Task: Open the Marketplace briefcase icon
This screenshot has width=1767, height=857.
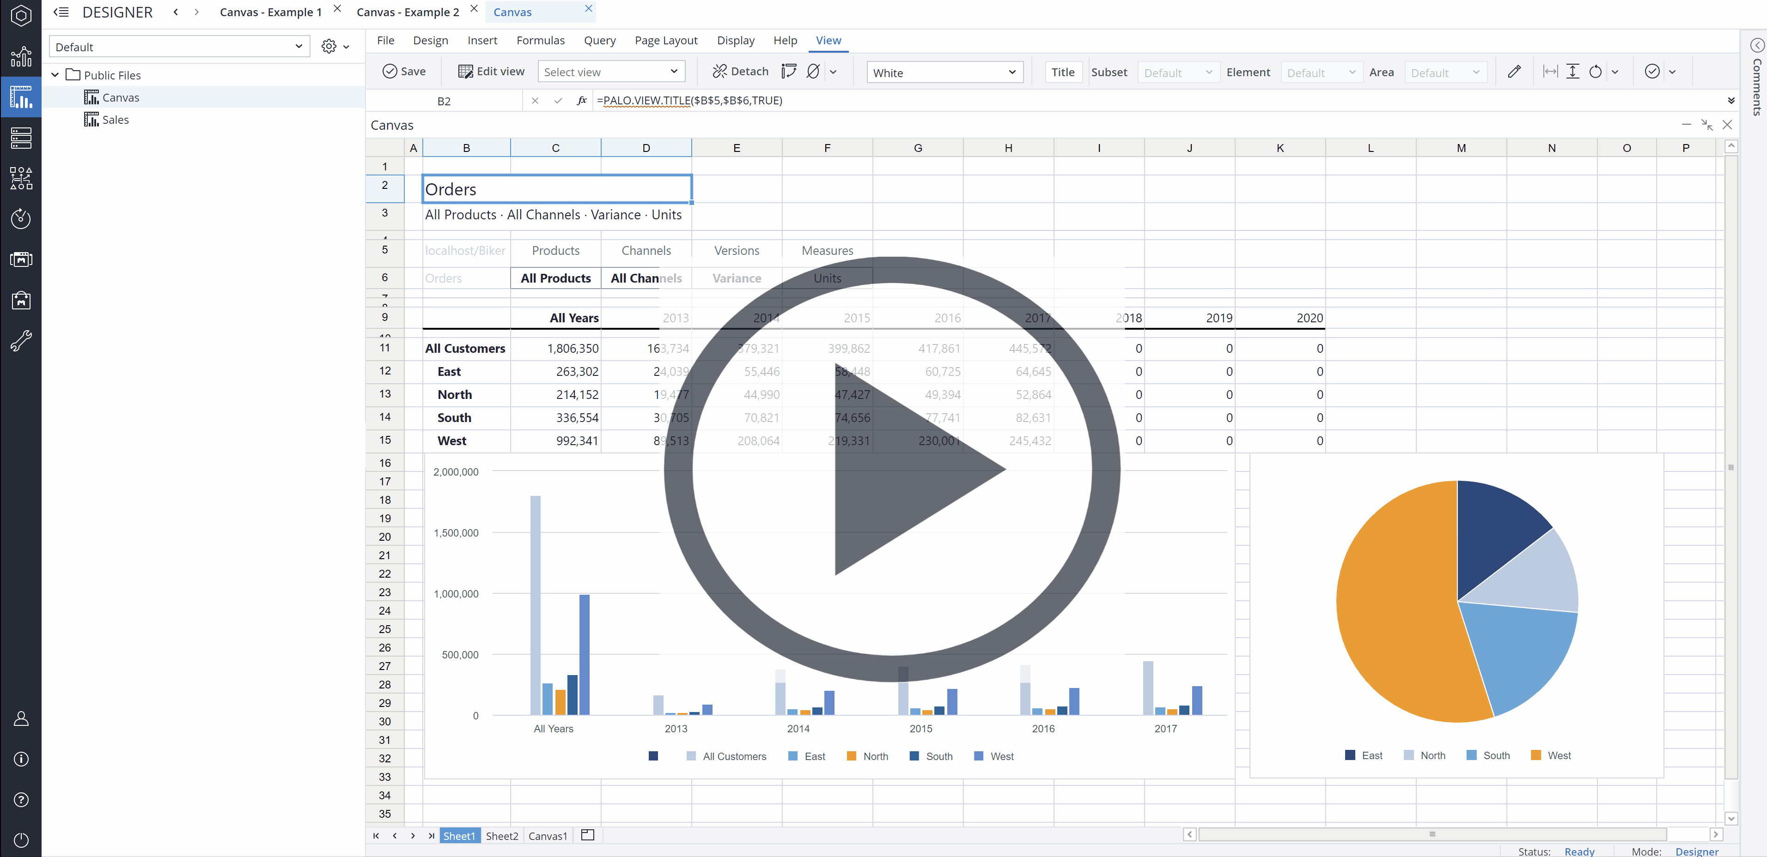Action: 21,300
